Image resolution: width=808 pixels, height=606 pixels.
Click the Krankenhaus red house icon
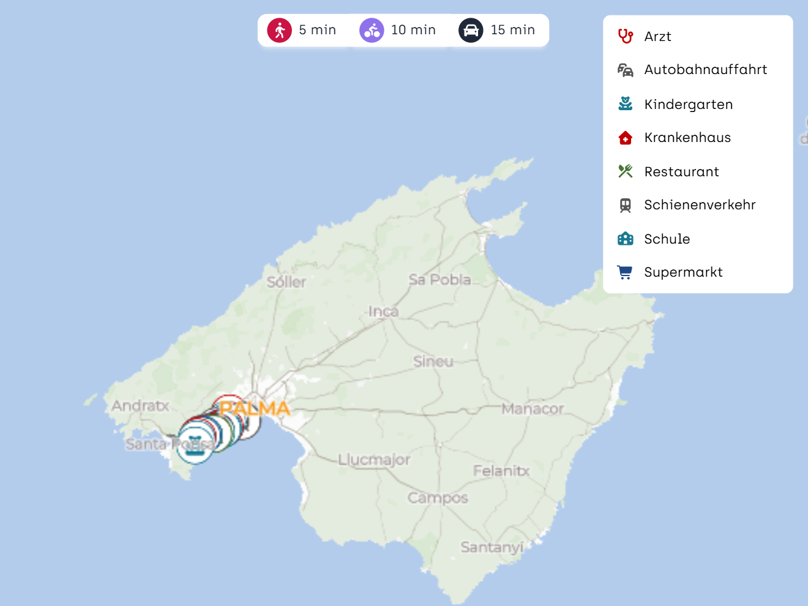pyautogui.click(x=625, y=138)
